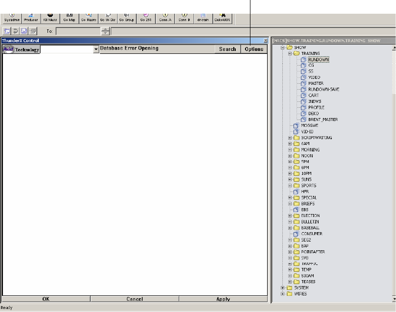Click the Producer toolbar button

[31, 19]
